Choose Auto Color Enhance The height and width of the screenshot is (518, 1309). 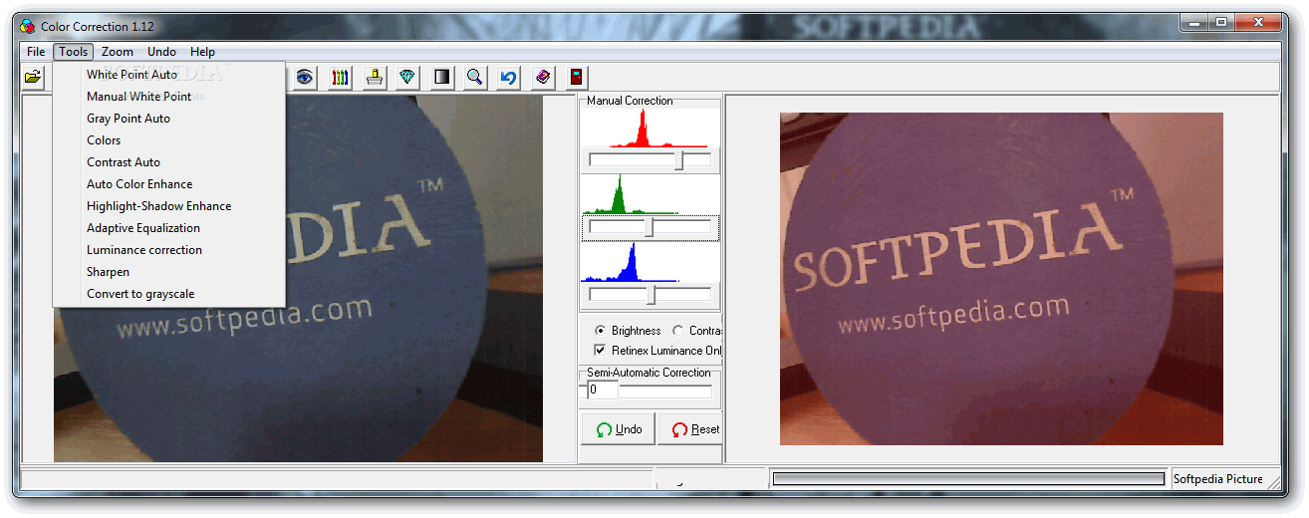click(169, 184)
